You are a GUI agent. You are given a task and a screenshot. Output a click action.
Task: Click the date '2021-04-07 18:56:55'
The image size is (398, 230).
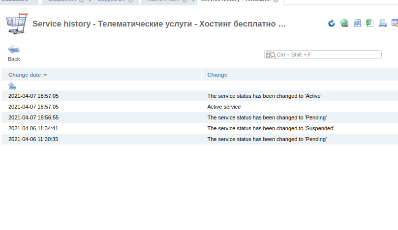click(33, 117)
